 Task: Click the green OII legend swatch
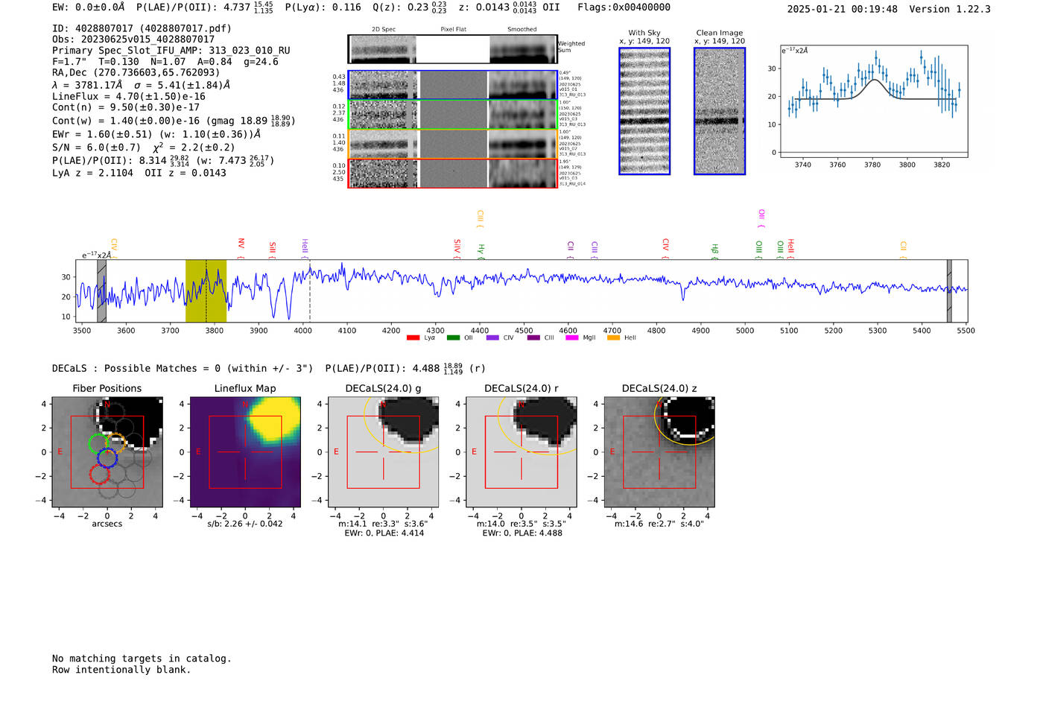[453, 337]
